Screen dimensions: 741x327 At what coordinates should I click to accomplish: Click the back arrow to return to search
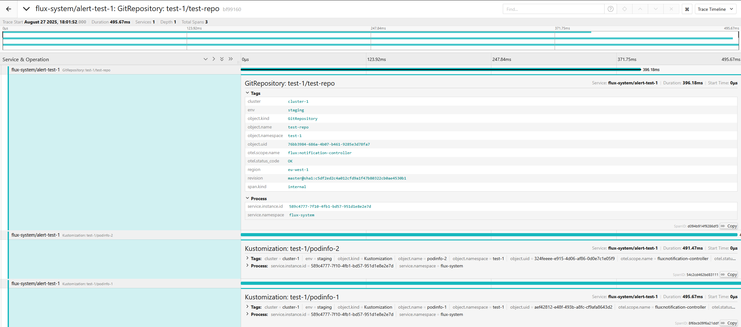coord(9,9)
